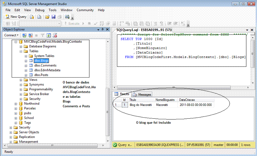Close the SQLQuery1.sql query window
This screenshot has width=257, height=156.
click(x=252, y=30)
